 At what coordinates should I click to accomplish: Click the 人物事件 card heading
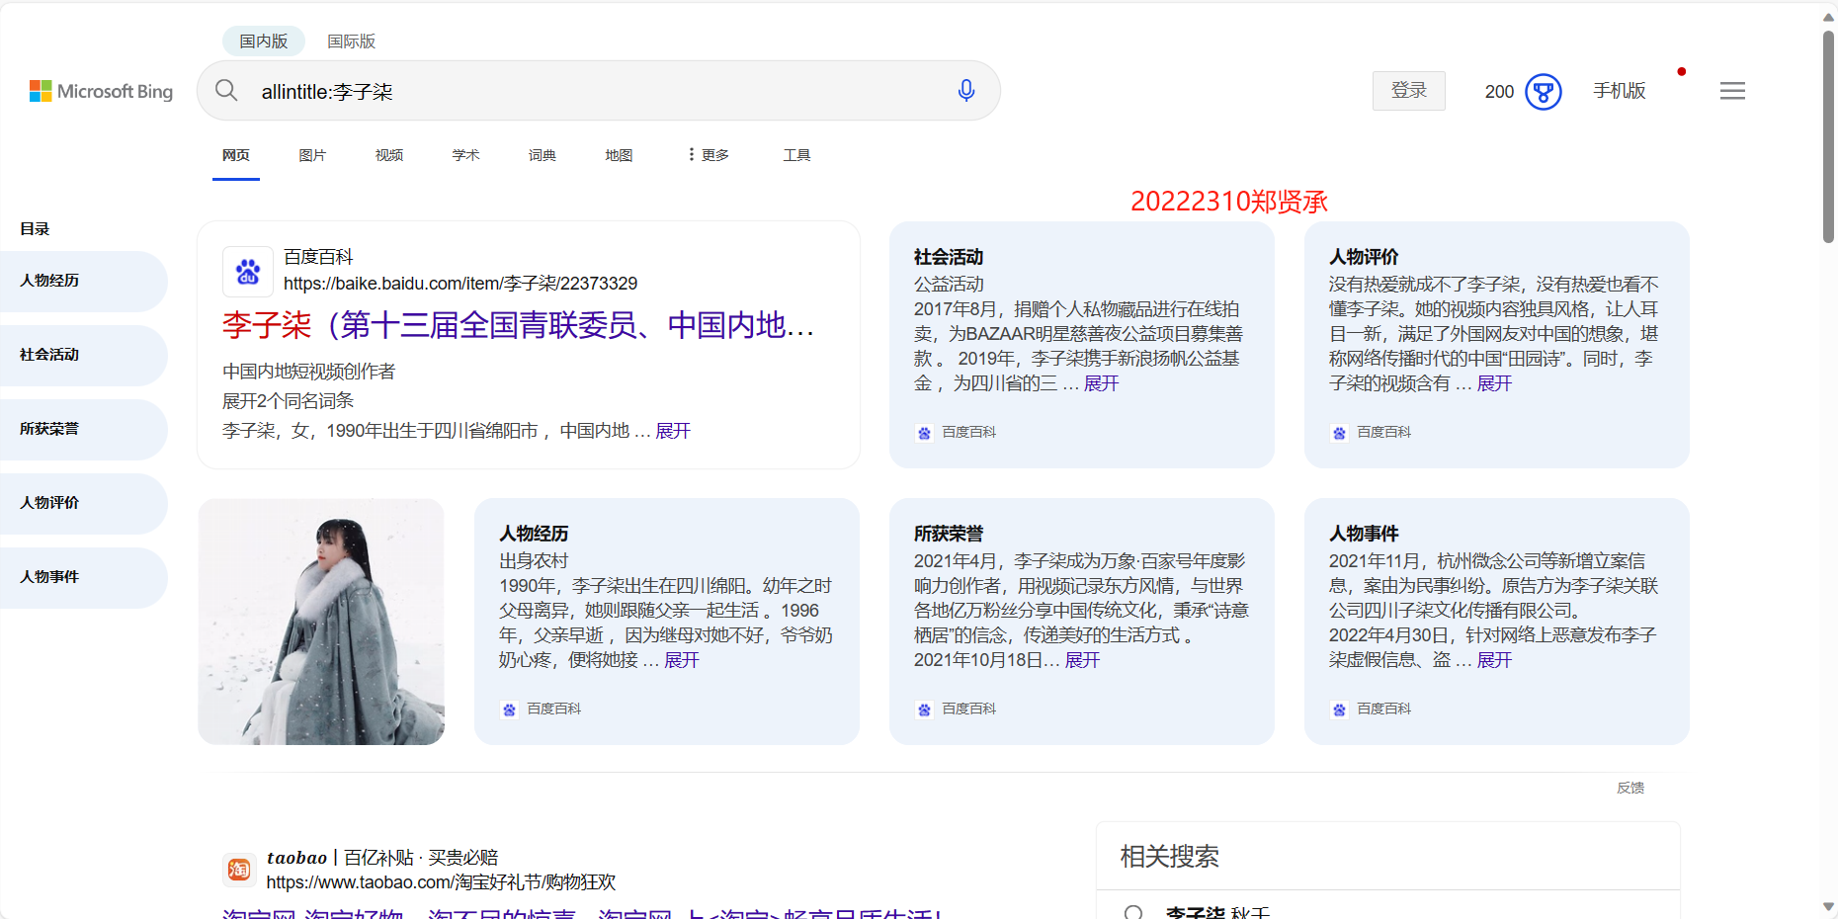(1364, 534)
